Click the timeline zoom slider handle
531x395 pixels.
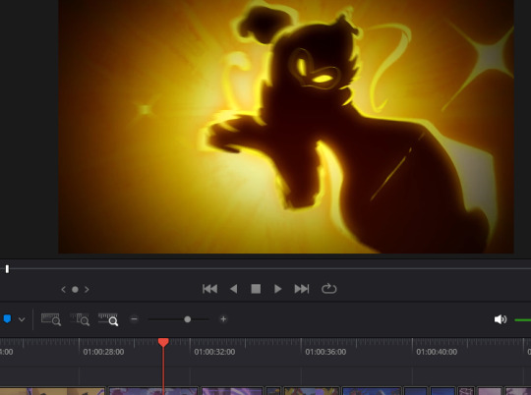187,319
